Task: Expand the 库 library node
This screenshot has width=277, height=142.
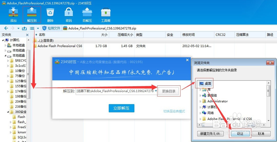Action: (x=200, y=90)
